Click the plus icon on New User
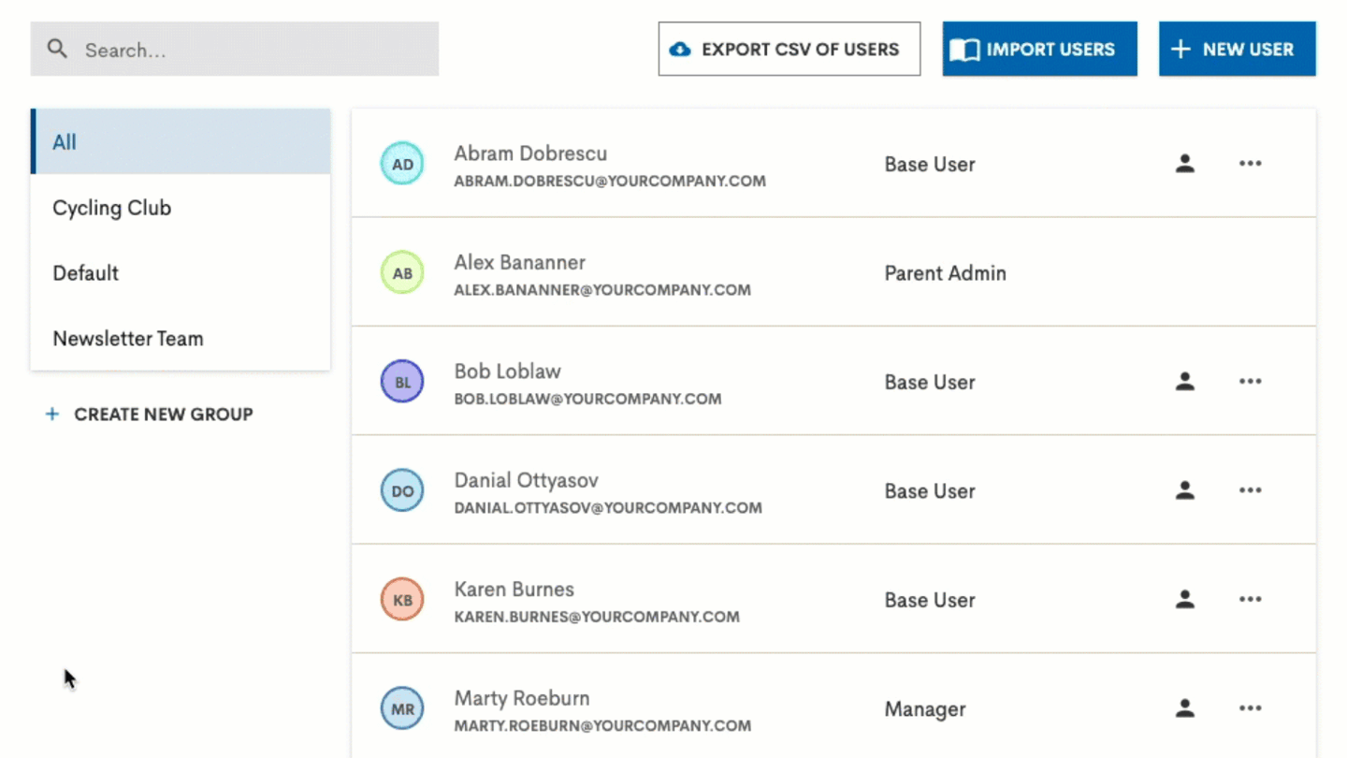Screen dimensions: 1347x758 [x=1181, y=50]
